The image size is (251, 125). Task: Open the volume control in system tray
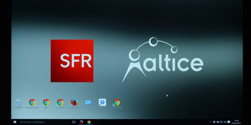[x=225, y=122]
